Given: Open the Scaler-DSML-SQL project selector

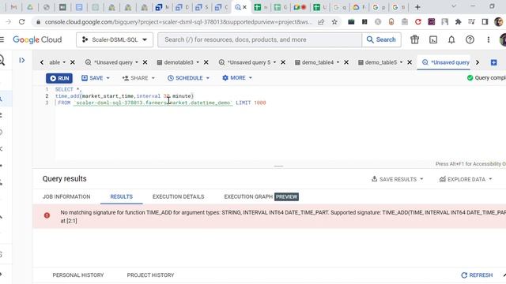Looking at the screenshot, I should [x=115, y=39].
